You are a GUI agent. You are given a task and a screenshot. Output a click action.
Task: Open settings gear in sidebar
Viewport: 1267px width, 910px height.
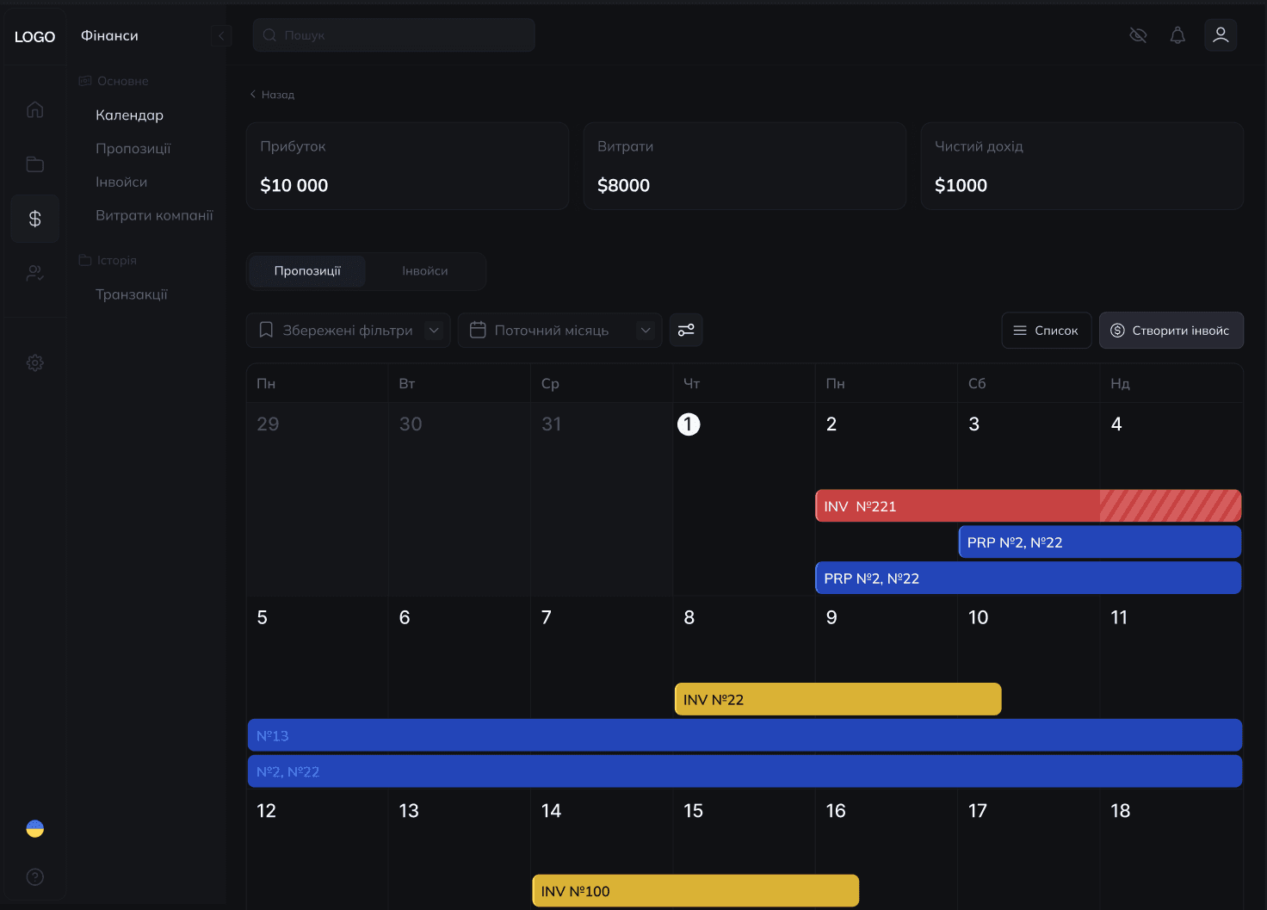pos(34,363)
